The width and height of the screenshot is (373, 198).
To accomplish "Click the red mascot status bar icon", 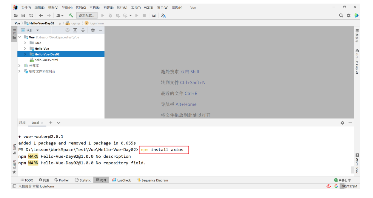I will pyautogui.click(x=329, y=186).
